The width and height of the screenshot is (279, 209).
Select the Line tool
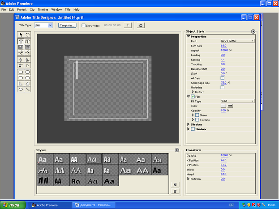click(x=27, y=89)
